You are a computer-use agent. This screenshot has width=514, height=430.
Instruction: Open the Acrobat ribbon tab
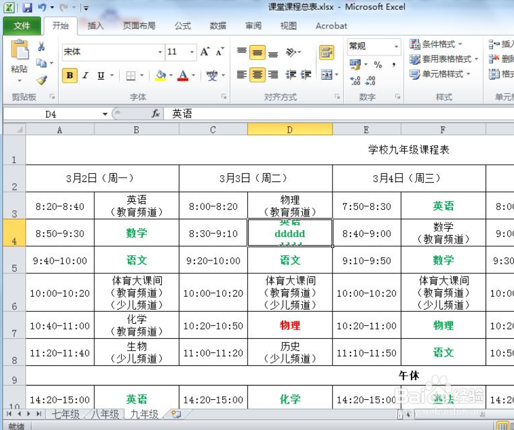click(x=331, y=26)
